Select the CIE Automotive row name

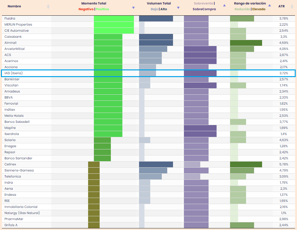(16, 30)
